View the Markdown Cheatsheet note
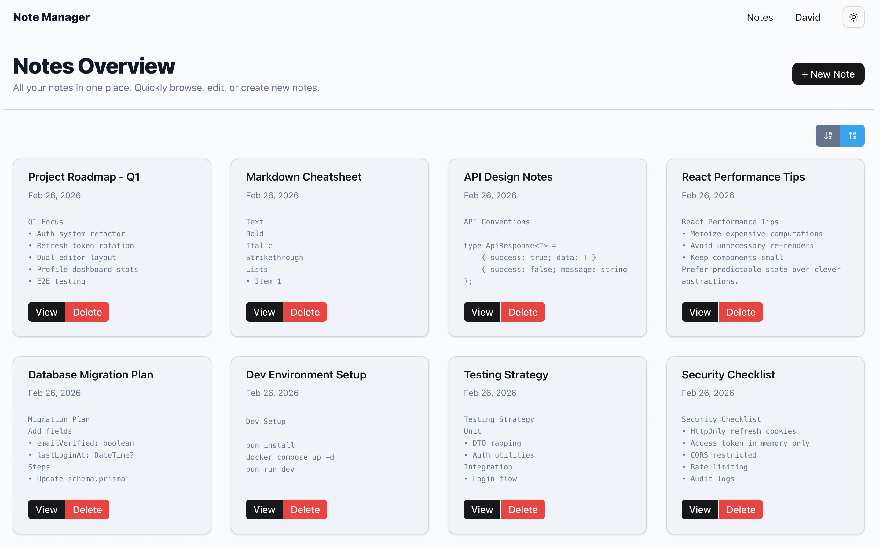Image resolution: width=880 pixels, height=550 pixels. (264, 312)
